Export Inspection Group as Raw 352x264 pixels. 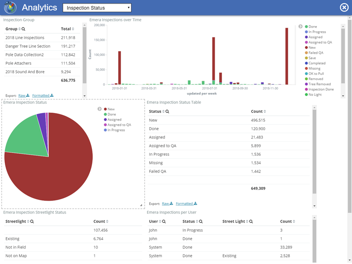(24, 95)
